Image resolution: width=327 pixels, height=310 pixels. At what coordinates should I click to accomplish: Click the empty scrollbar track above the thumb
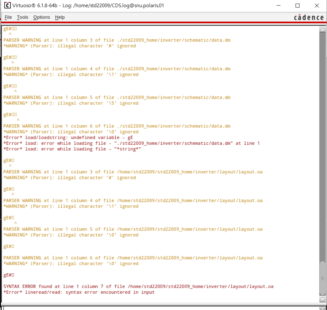pos(322,147)
